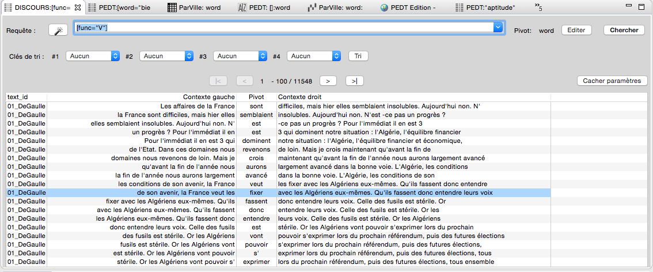Select the row with pivot "revenons"

coord(278,149)
